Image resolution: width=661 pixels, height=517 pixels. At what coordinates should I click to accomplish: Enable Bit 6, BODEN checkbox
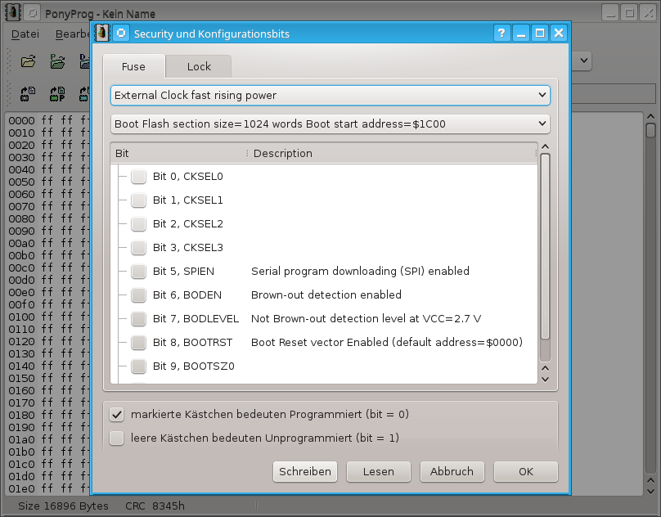(x=138, y=294)
